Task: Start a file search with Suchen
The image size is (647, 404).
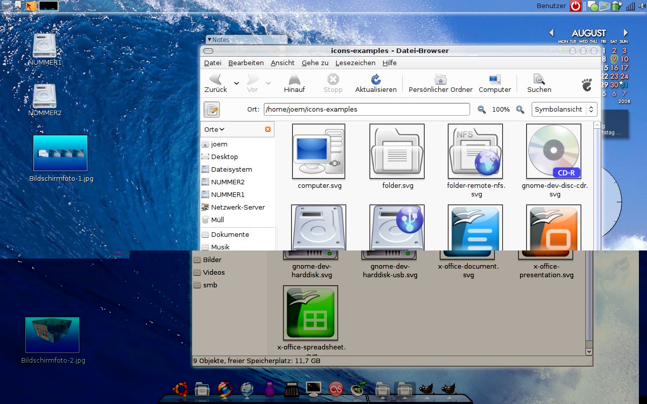Action: point(539,80)
